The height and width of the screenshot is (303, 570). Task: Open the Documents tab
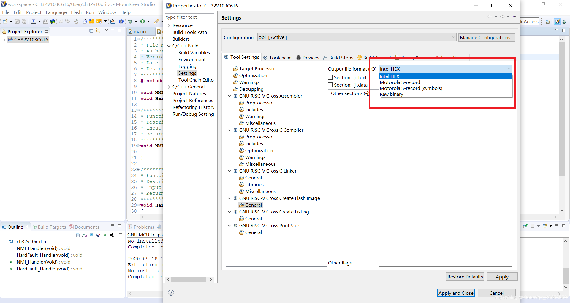point(84,227)
